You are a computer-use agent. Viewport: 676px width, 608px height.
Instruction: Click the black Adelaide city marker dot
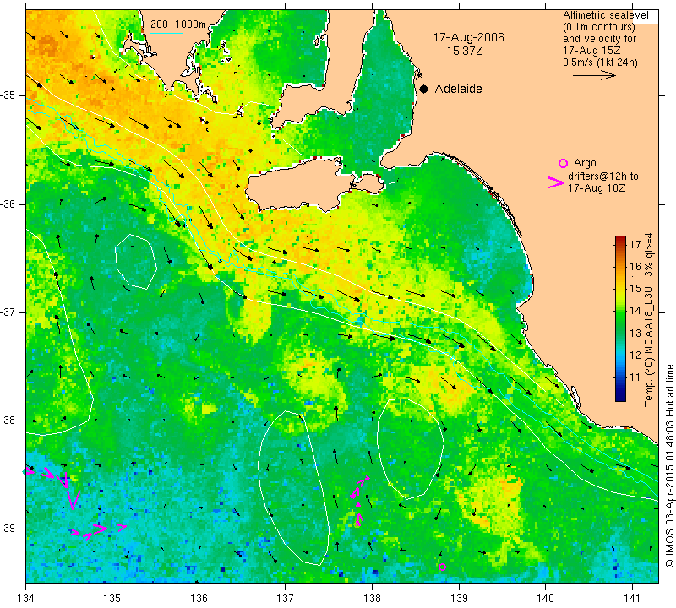click(x=423, y=89)
